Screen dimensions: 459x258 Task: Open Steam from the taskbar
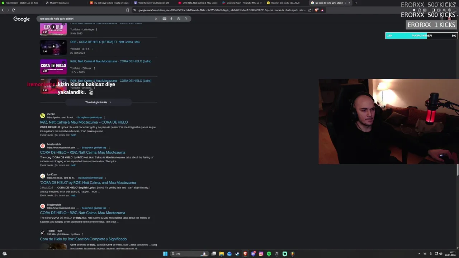(237, 254)
